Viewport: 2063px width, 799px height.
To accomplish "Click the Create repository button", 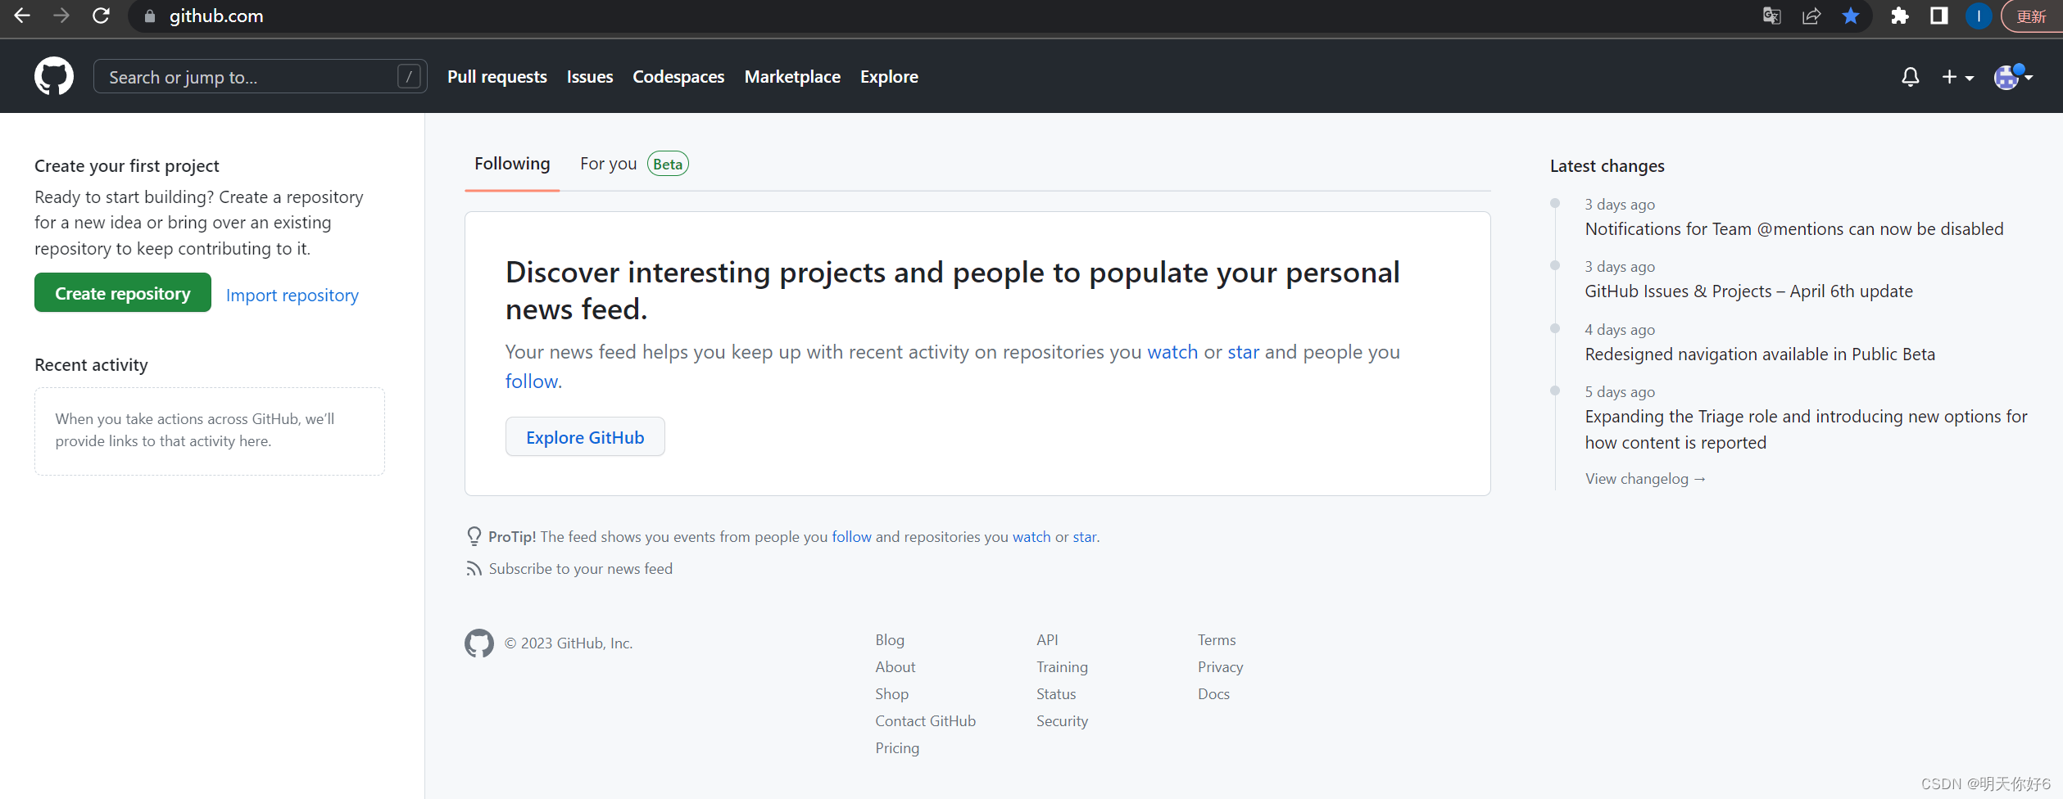I will (123, 293).
